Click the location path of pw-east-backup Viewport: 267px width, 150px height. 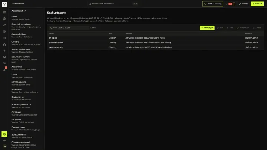point(148,43)
